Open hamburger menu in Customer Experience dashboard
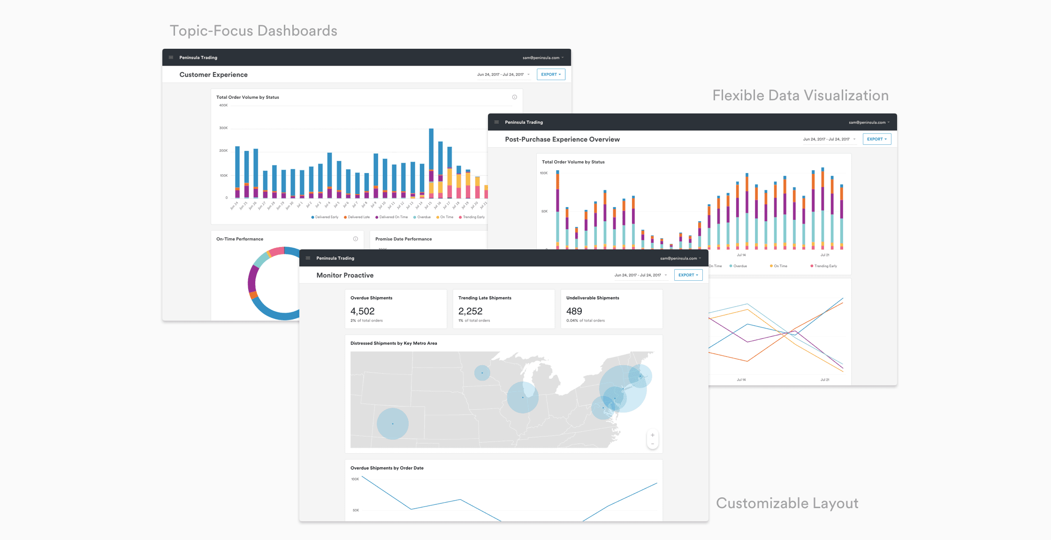This screenshot has width=1051, height=540. pos(171,58)
